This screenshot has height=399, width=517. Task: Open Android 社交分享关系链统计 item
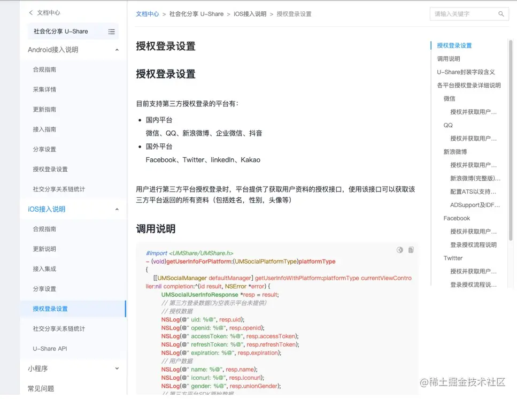tap(59, 189)
